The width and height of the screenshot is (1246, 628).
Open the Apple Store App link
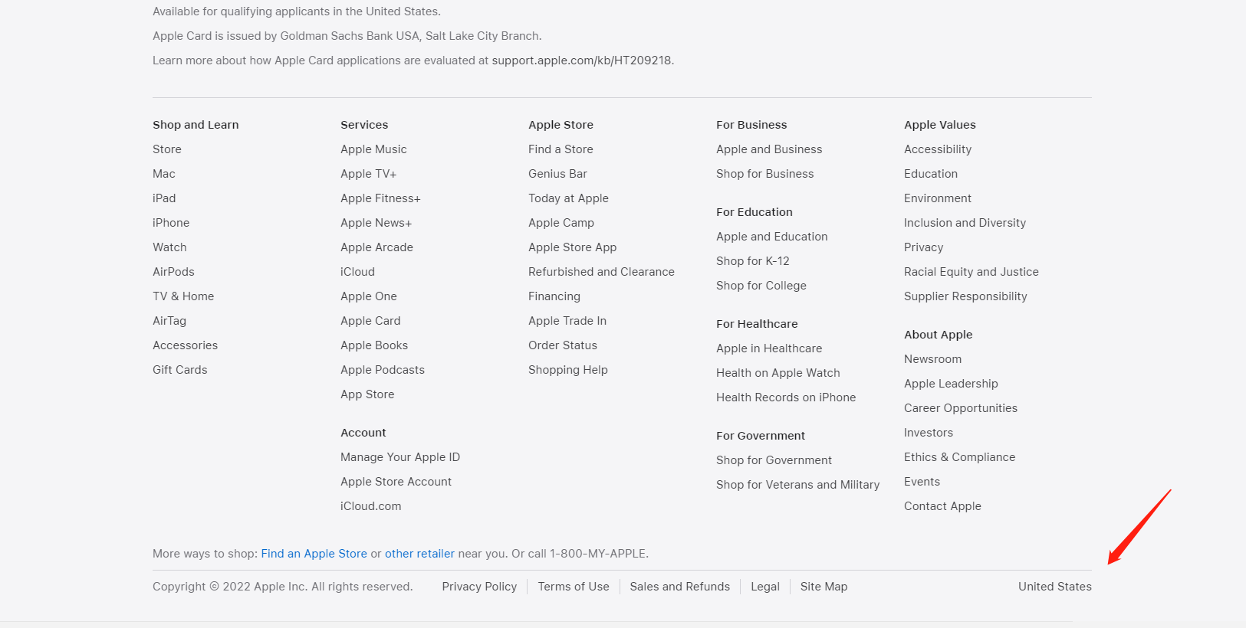[572, 247]
